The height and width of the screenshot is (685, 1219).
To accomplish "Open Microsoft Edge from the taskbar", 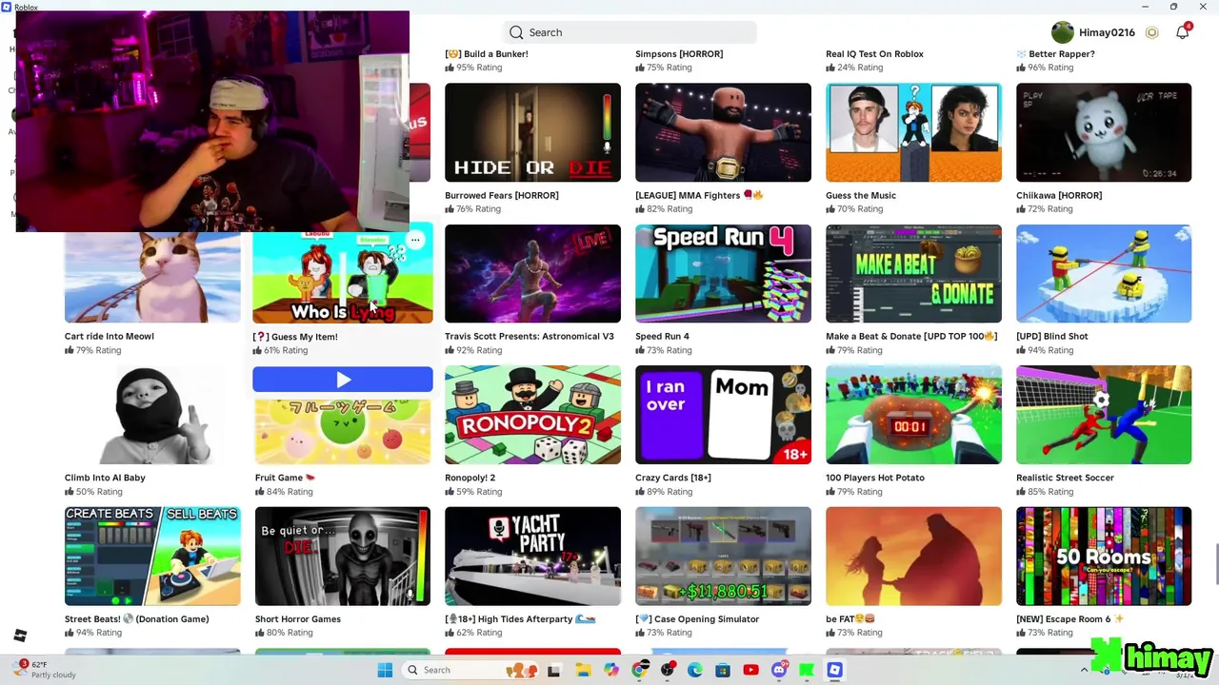I will point(695,670).
